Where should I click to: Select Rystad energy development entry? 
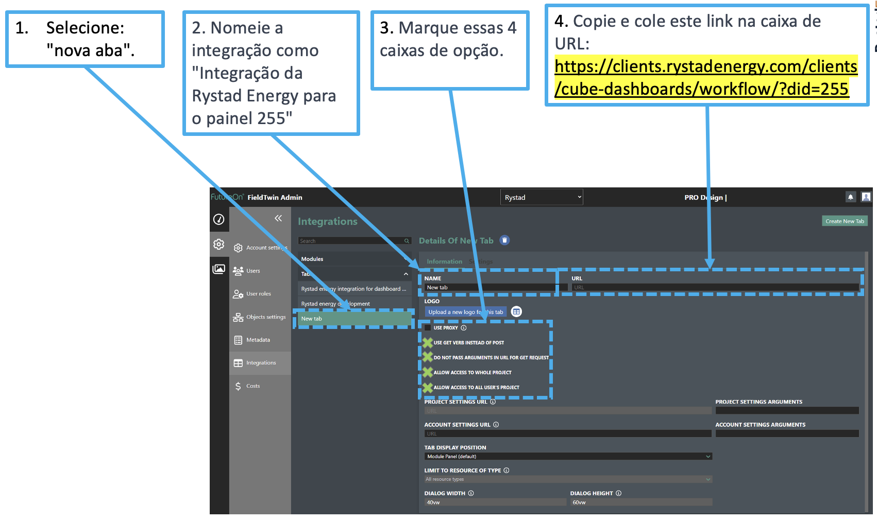(x=355, y=304)
